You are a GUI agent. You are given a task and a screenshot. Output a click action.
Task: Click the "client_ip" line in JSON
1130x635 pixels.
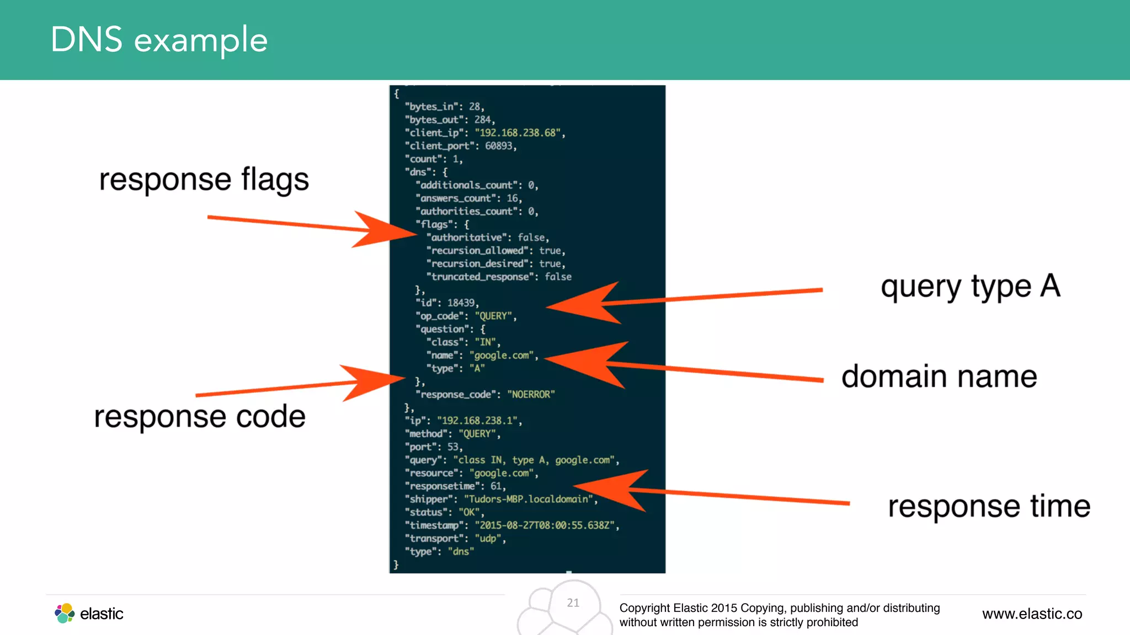484,133
